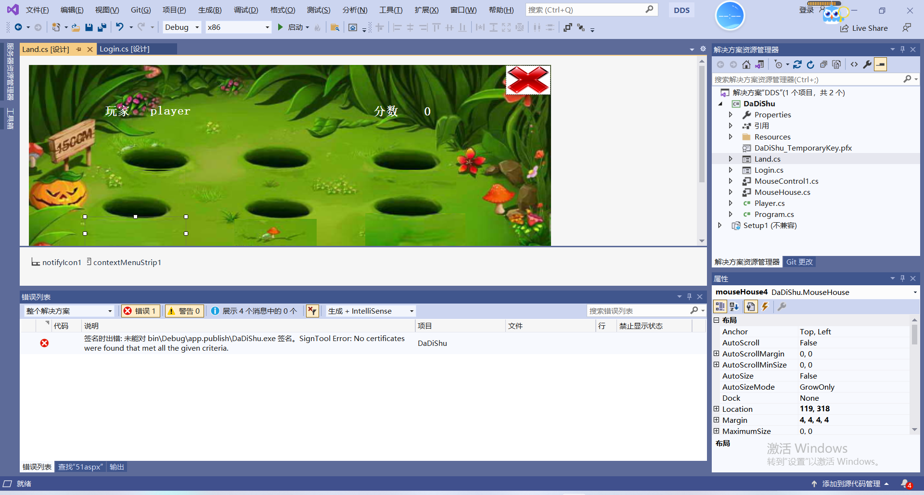
Task: Click the Open File folder icon
Action: point(76,27)
